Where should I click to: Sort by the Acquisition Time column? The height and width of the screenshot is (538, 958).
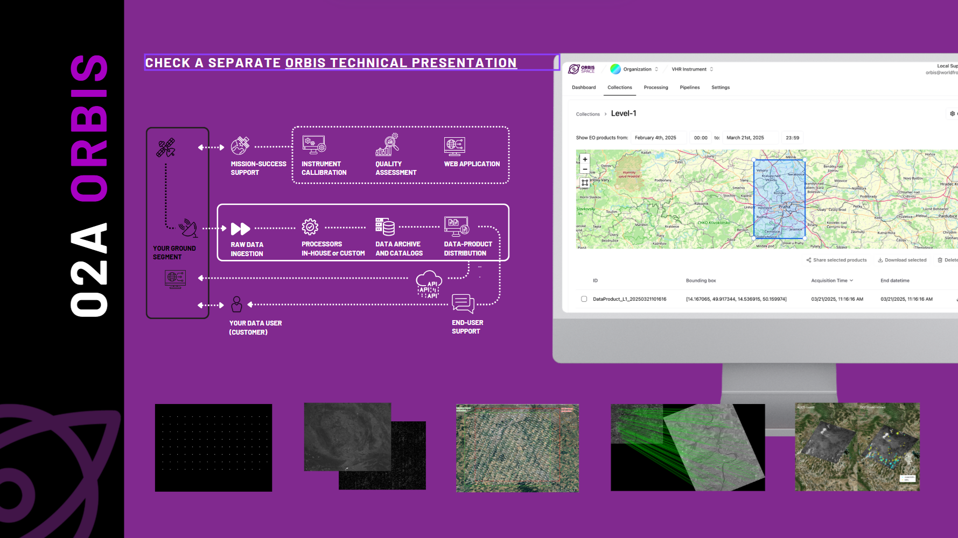pos(832,280)
